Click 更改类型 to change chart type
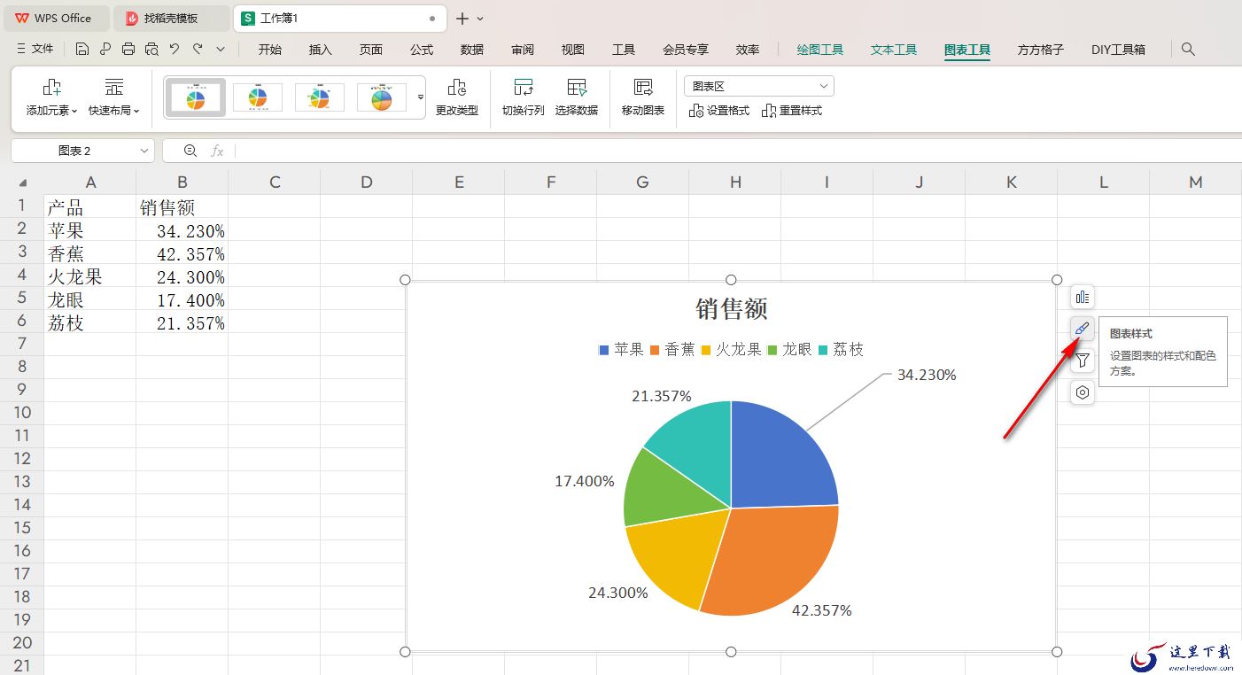 (457, 97)
